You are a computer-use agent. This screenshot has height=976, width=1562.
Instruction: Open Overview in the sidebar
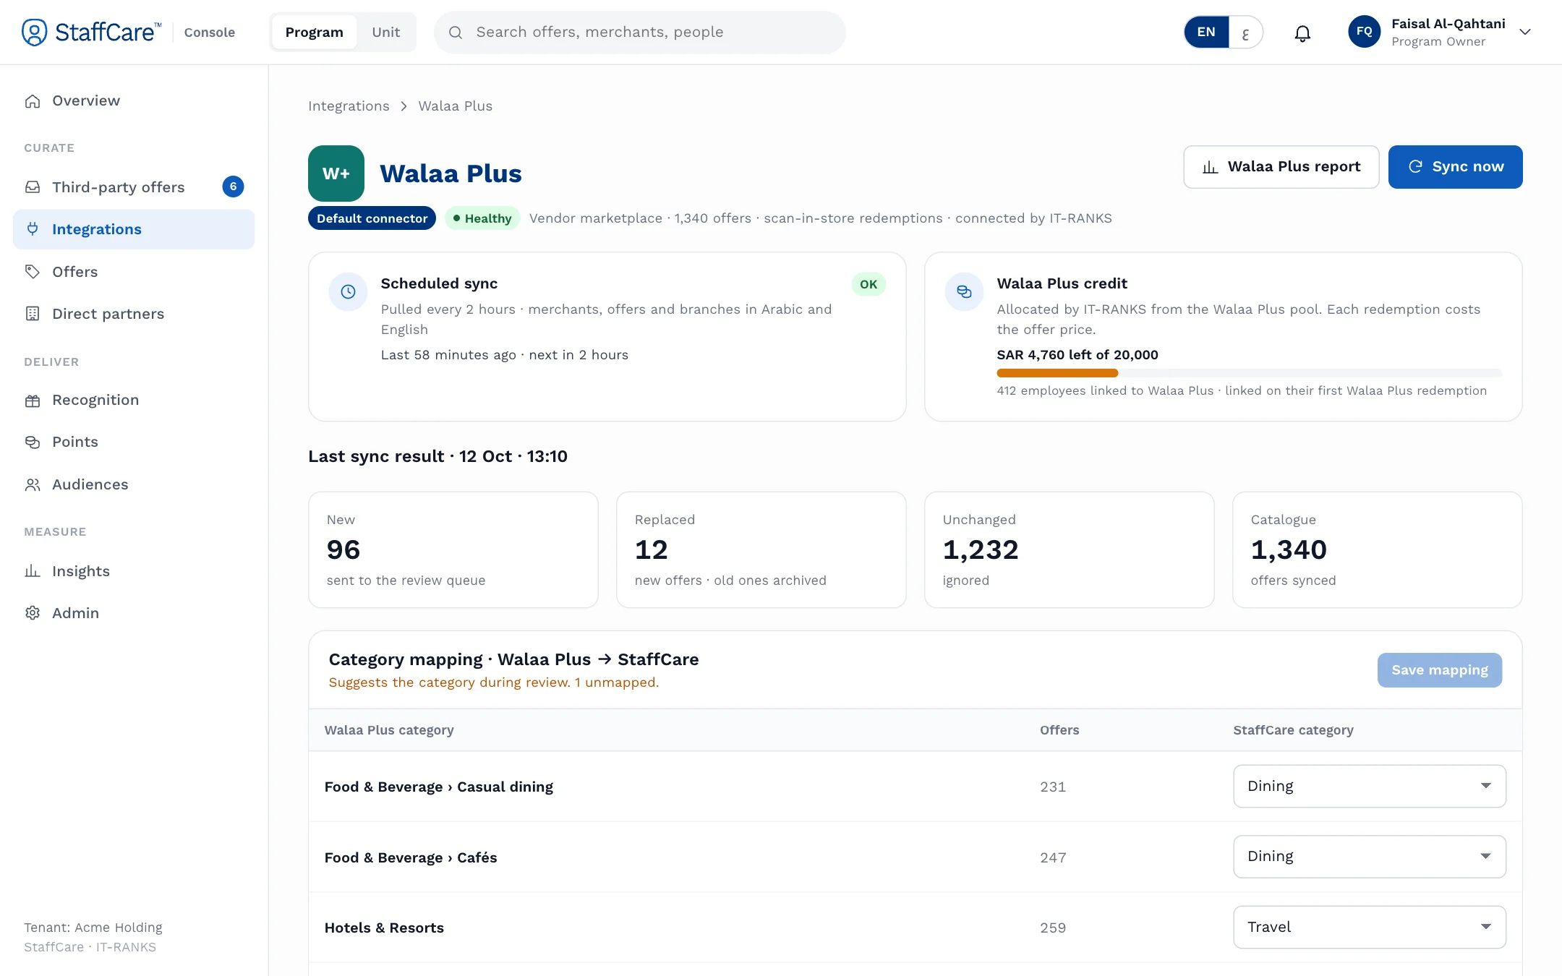pos(134,100)
